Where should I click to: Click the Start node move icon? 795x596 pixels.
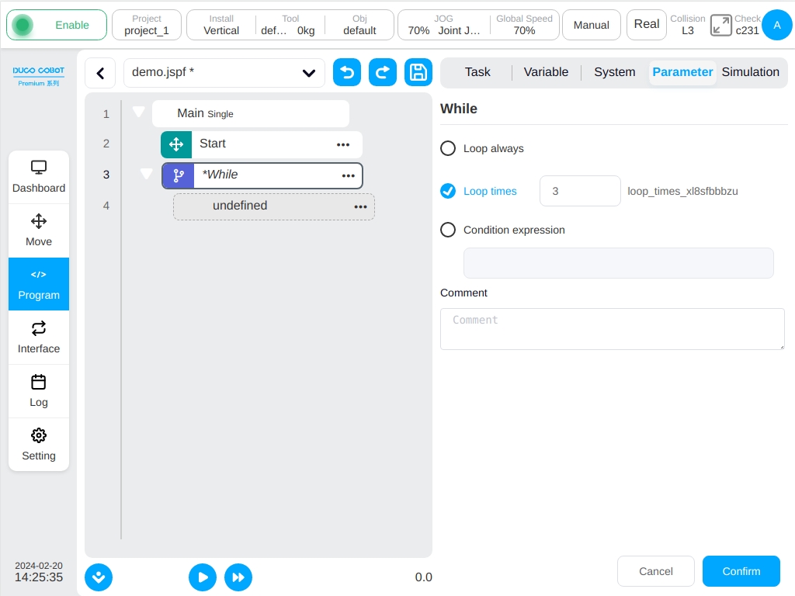pos(176,144)
